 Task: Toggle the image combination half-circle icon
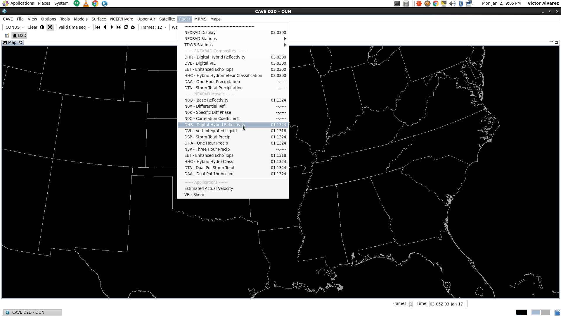click(42, 27)
